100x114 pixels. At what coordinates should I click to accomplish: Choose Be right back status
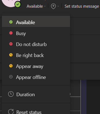[36, 55]
